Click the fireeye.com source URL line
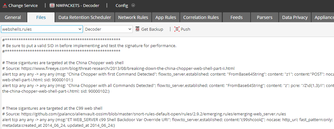The width and height of the screenshot is (334, 129). point(118,68)
